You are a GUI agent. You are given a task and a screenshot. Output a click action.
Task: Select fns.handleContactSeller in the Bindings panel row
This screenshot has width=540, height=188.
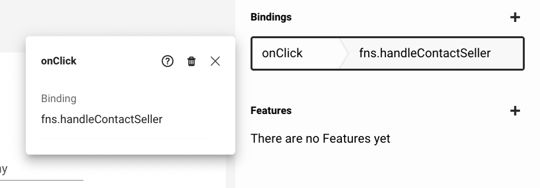coord(424,53)
